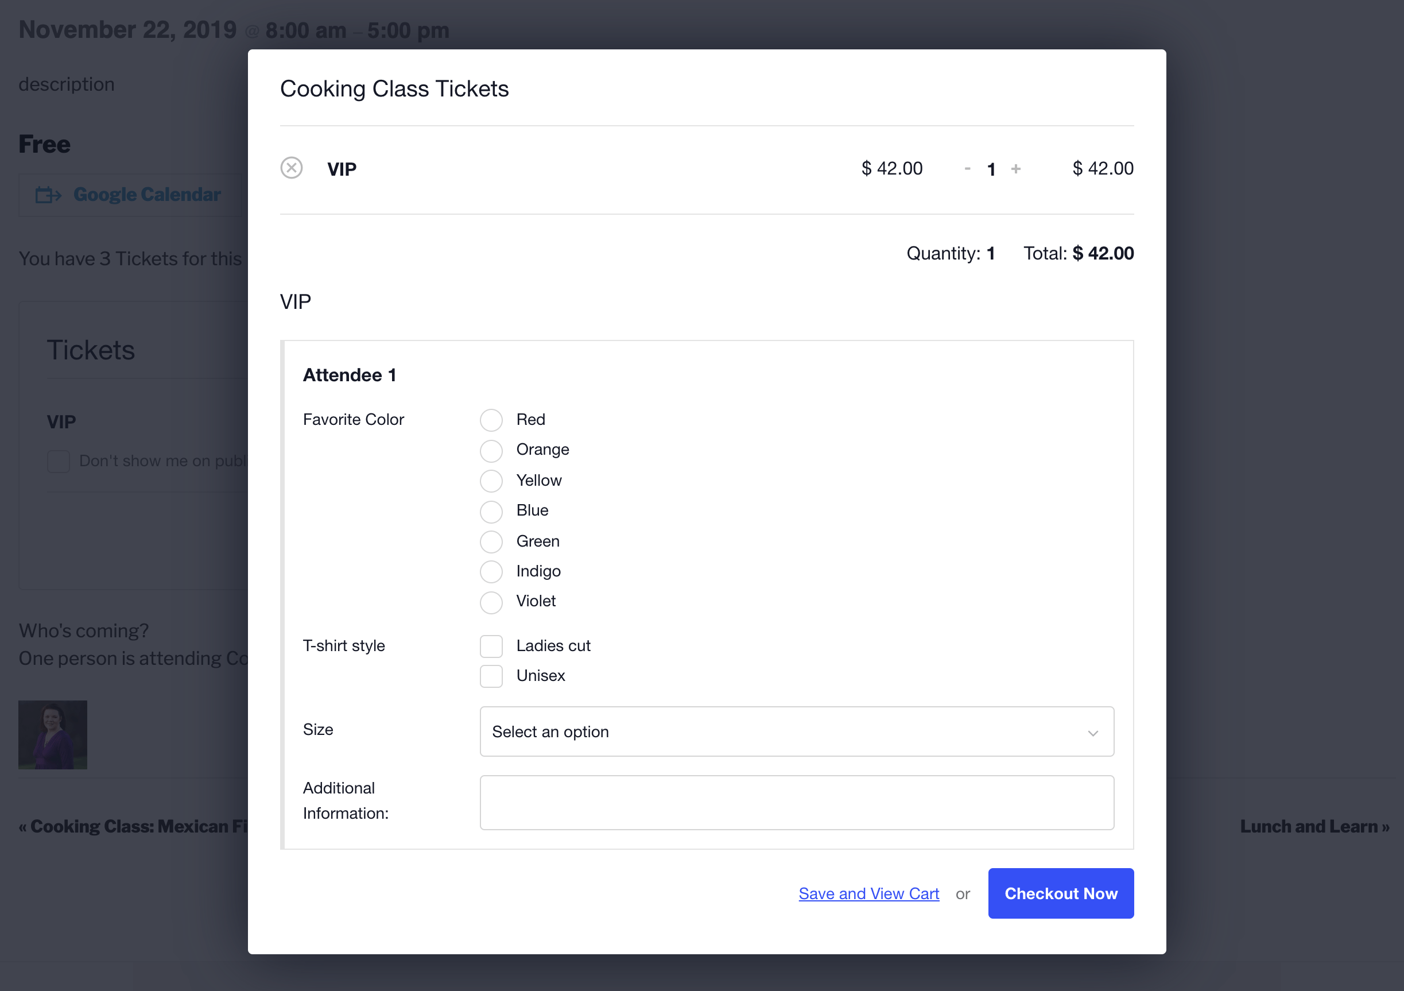
Task: Tick the Unisex T-shirt checkbox
Action: [491, 676]
